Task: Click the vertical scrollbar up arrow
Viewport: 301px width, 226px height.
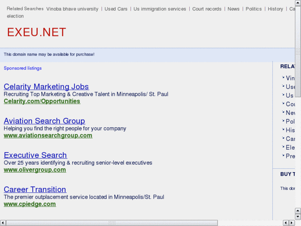Action: (x=298, y=3)
